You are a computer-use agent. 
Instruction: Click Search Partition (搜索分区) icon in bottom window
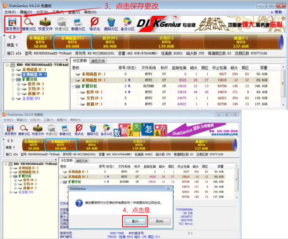coord(24,130)
